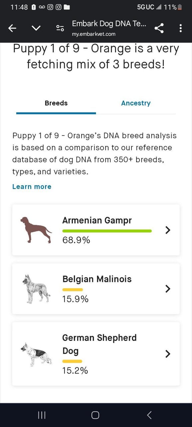Viewport: 192px width, 427px height.
Task: Expand German Shepherd Dog chevron arrow
Action: (x=168, y=354)
